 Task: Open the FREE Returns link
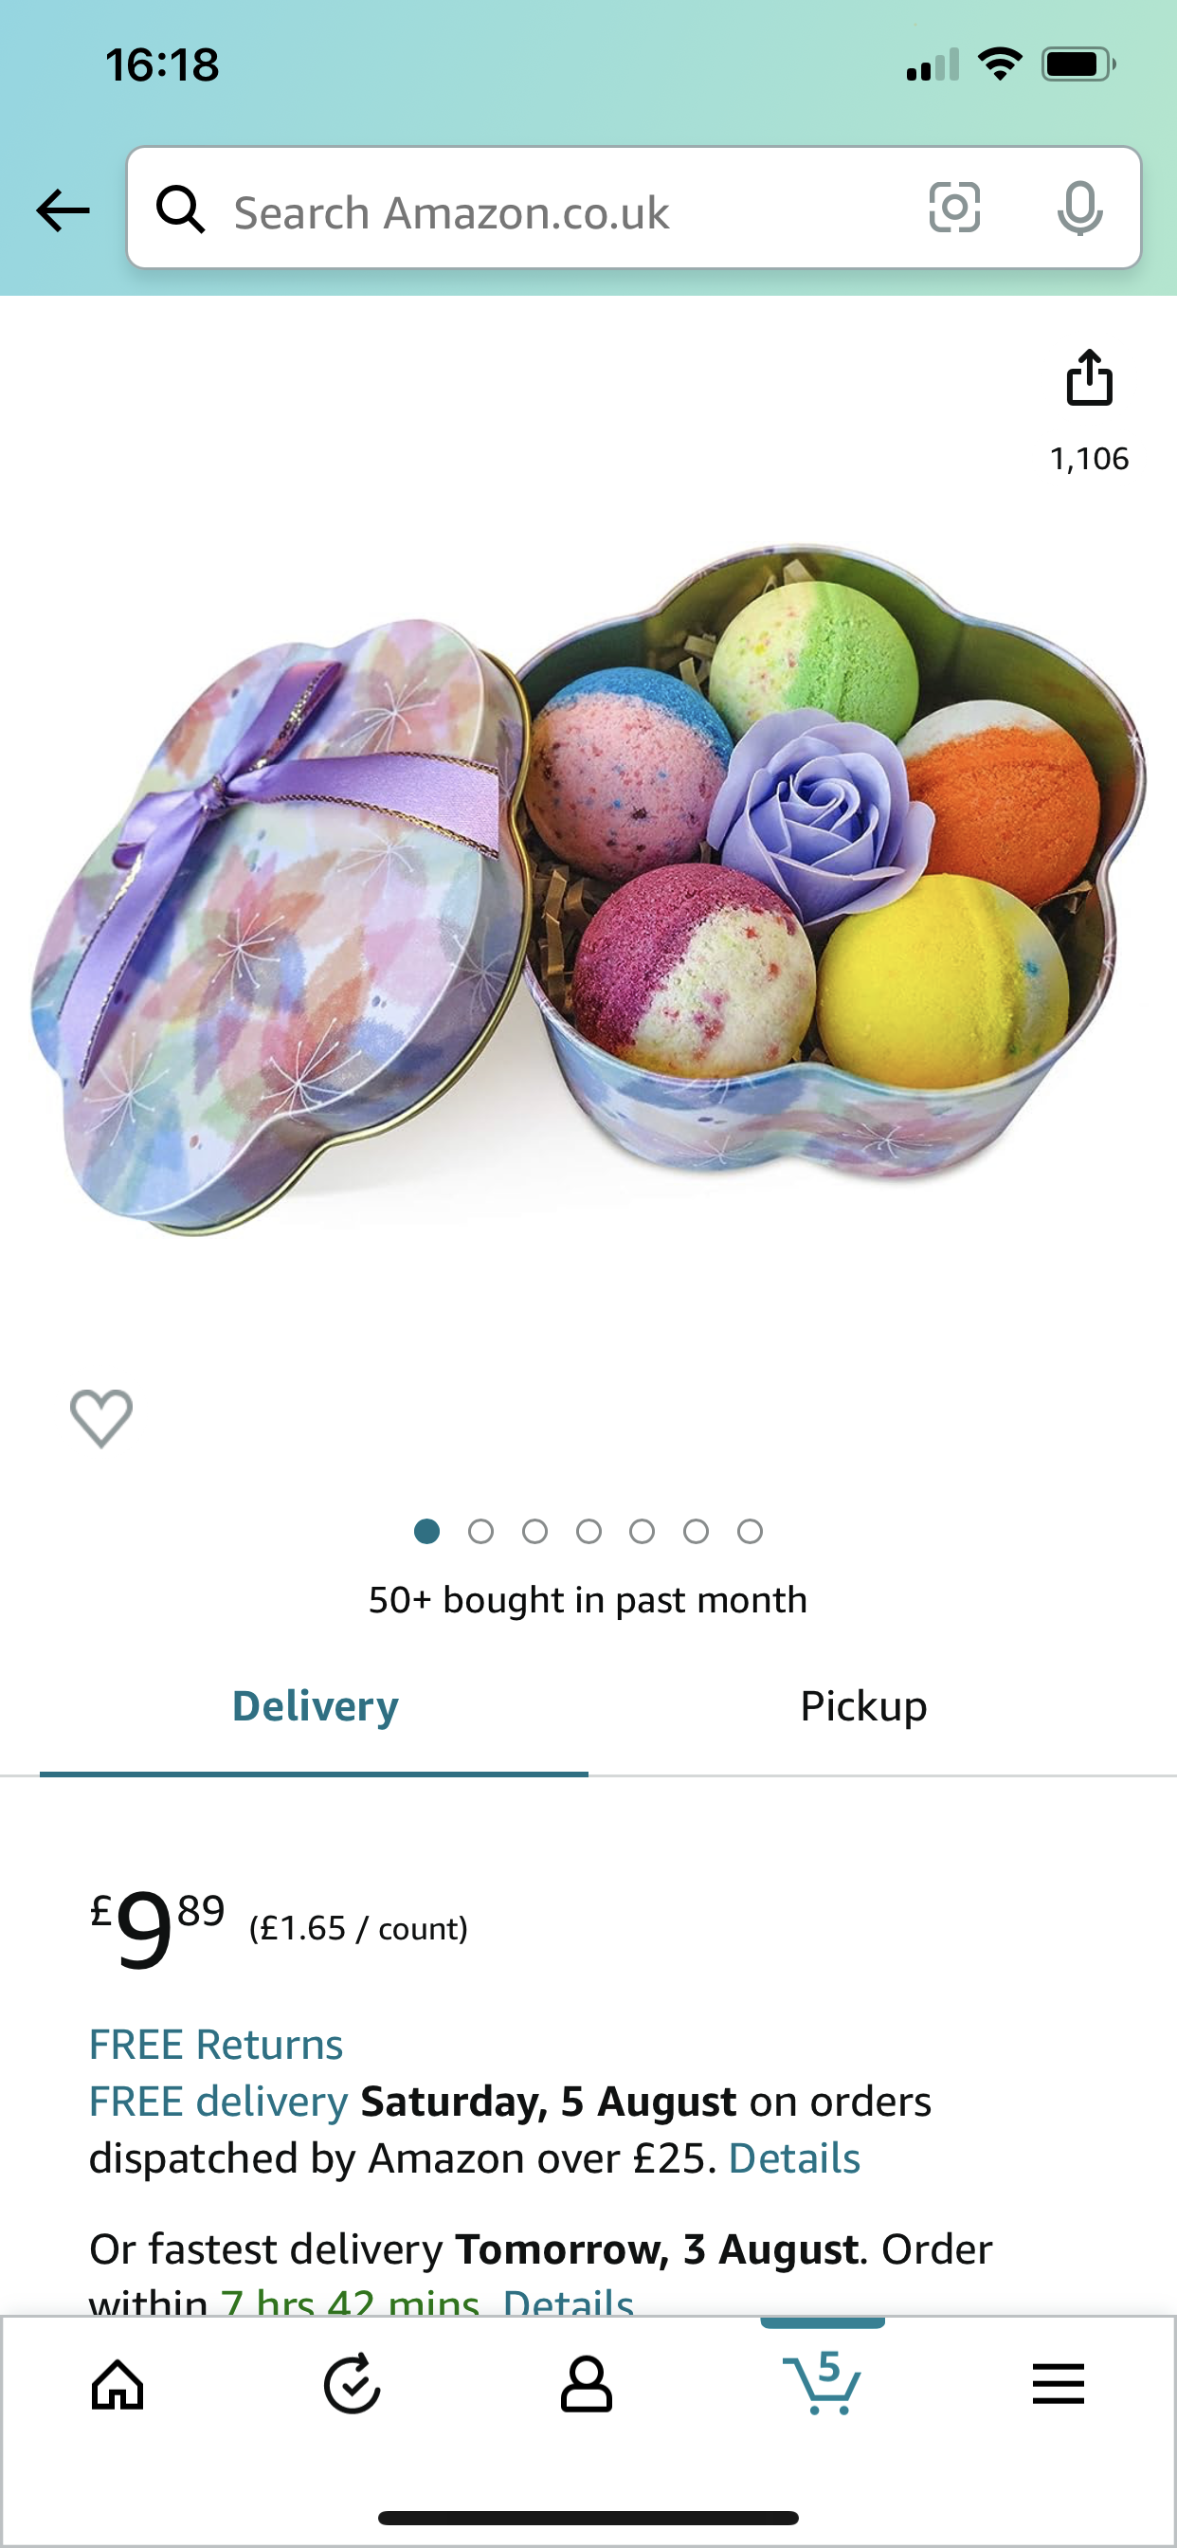coord(216,2044)
